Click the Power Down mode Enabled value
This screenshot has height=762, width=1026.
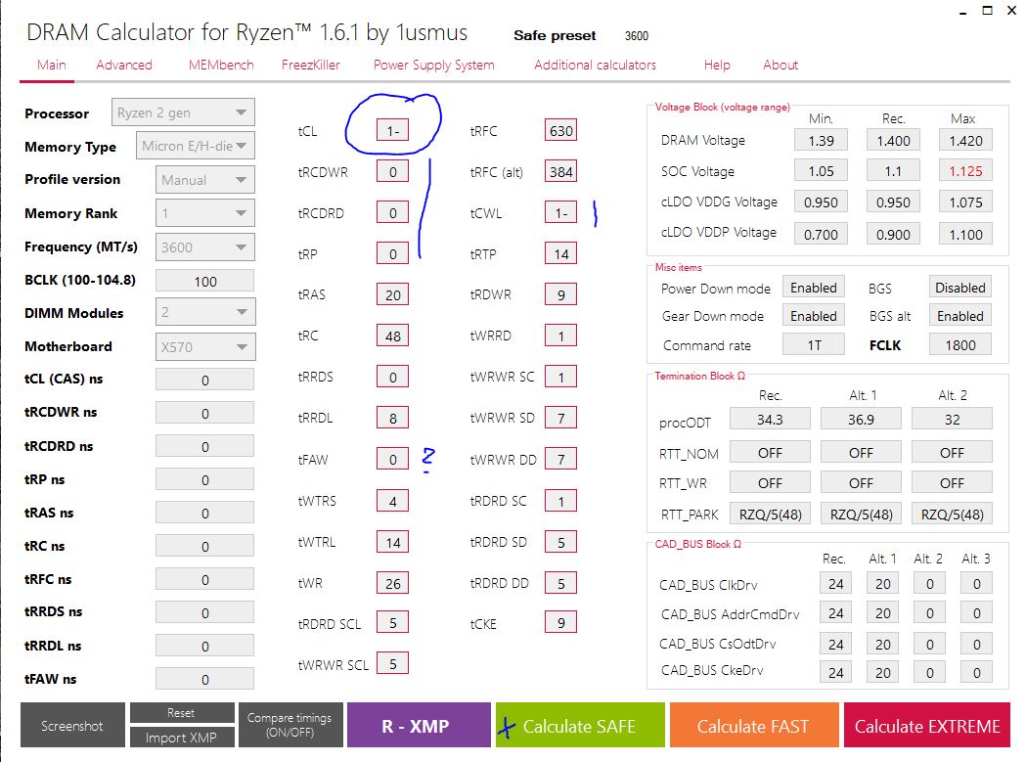pyautogui.click(x=814, y=288)
